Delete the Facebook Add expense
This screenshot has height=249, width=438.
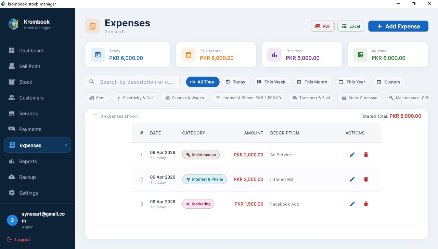click(366, 204)
